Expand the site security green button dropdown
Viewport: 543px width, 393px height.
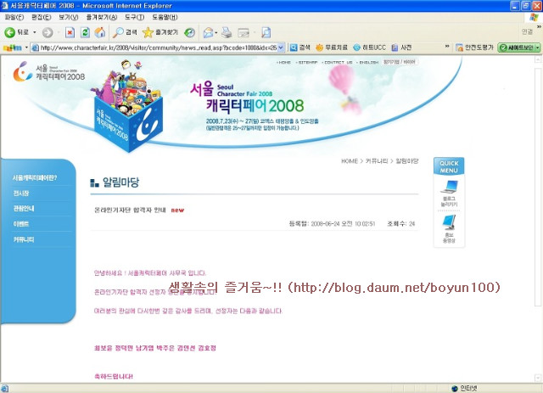537,48
